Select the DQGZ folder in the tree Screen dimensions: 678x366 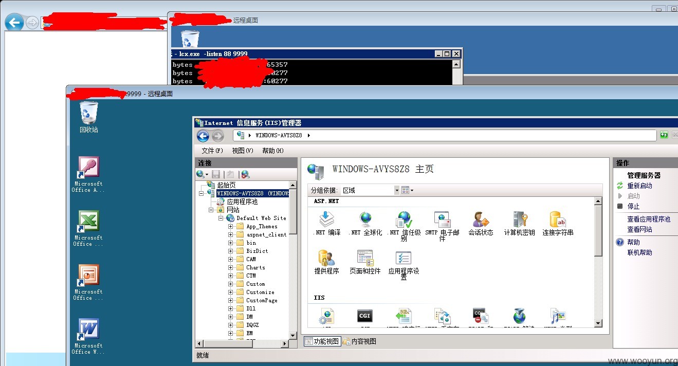tap(252, 325)
